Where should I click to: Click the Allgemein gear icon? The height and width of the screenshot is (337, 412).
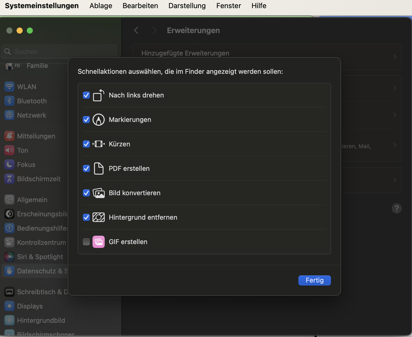pyautogui.click(x=9, y=200)
